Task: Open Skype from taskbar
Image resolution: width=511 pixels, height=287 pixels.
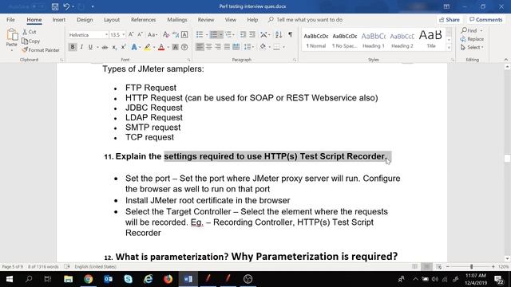Action: (x=128, y=279)
